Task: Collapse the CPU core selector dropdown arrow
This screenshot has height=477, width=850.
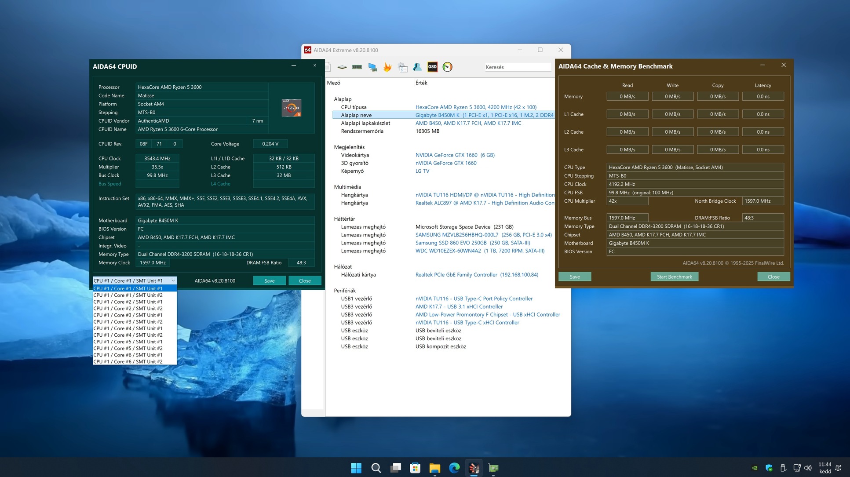Action: click(173, 280)
